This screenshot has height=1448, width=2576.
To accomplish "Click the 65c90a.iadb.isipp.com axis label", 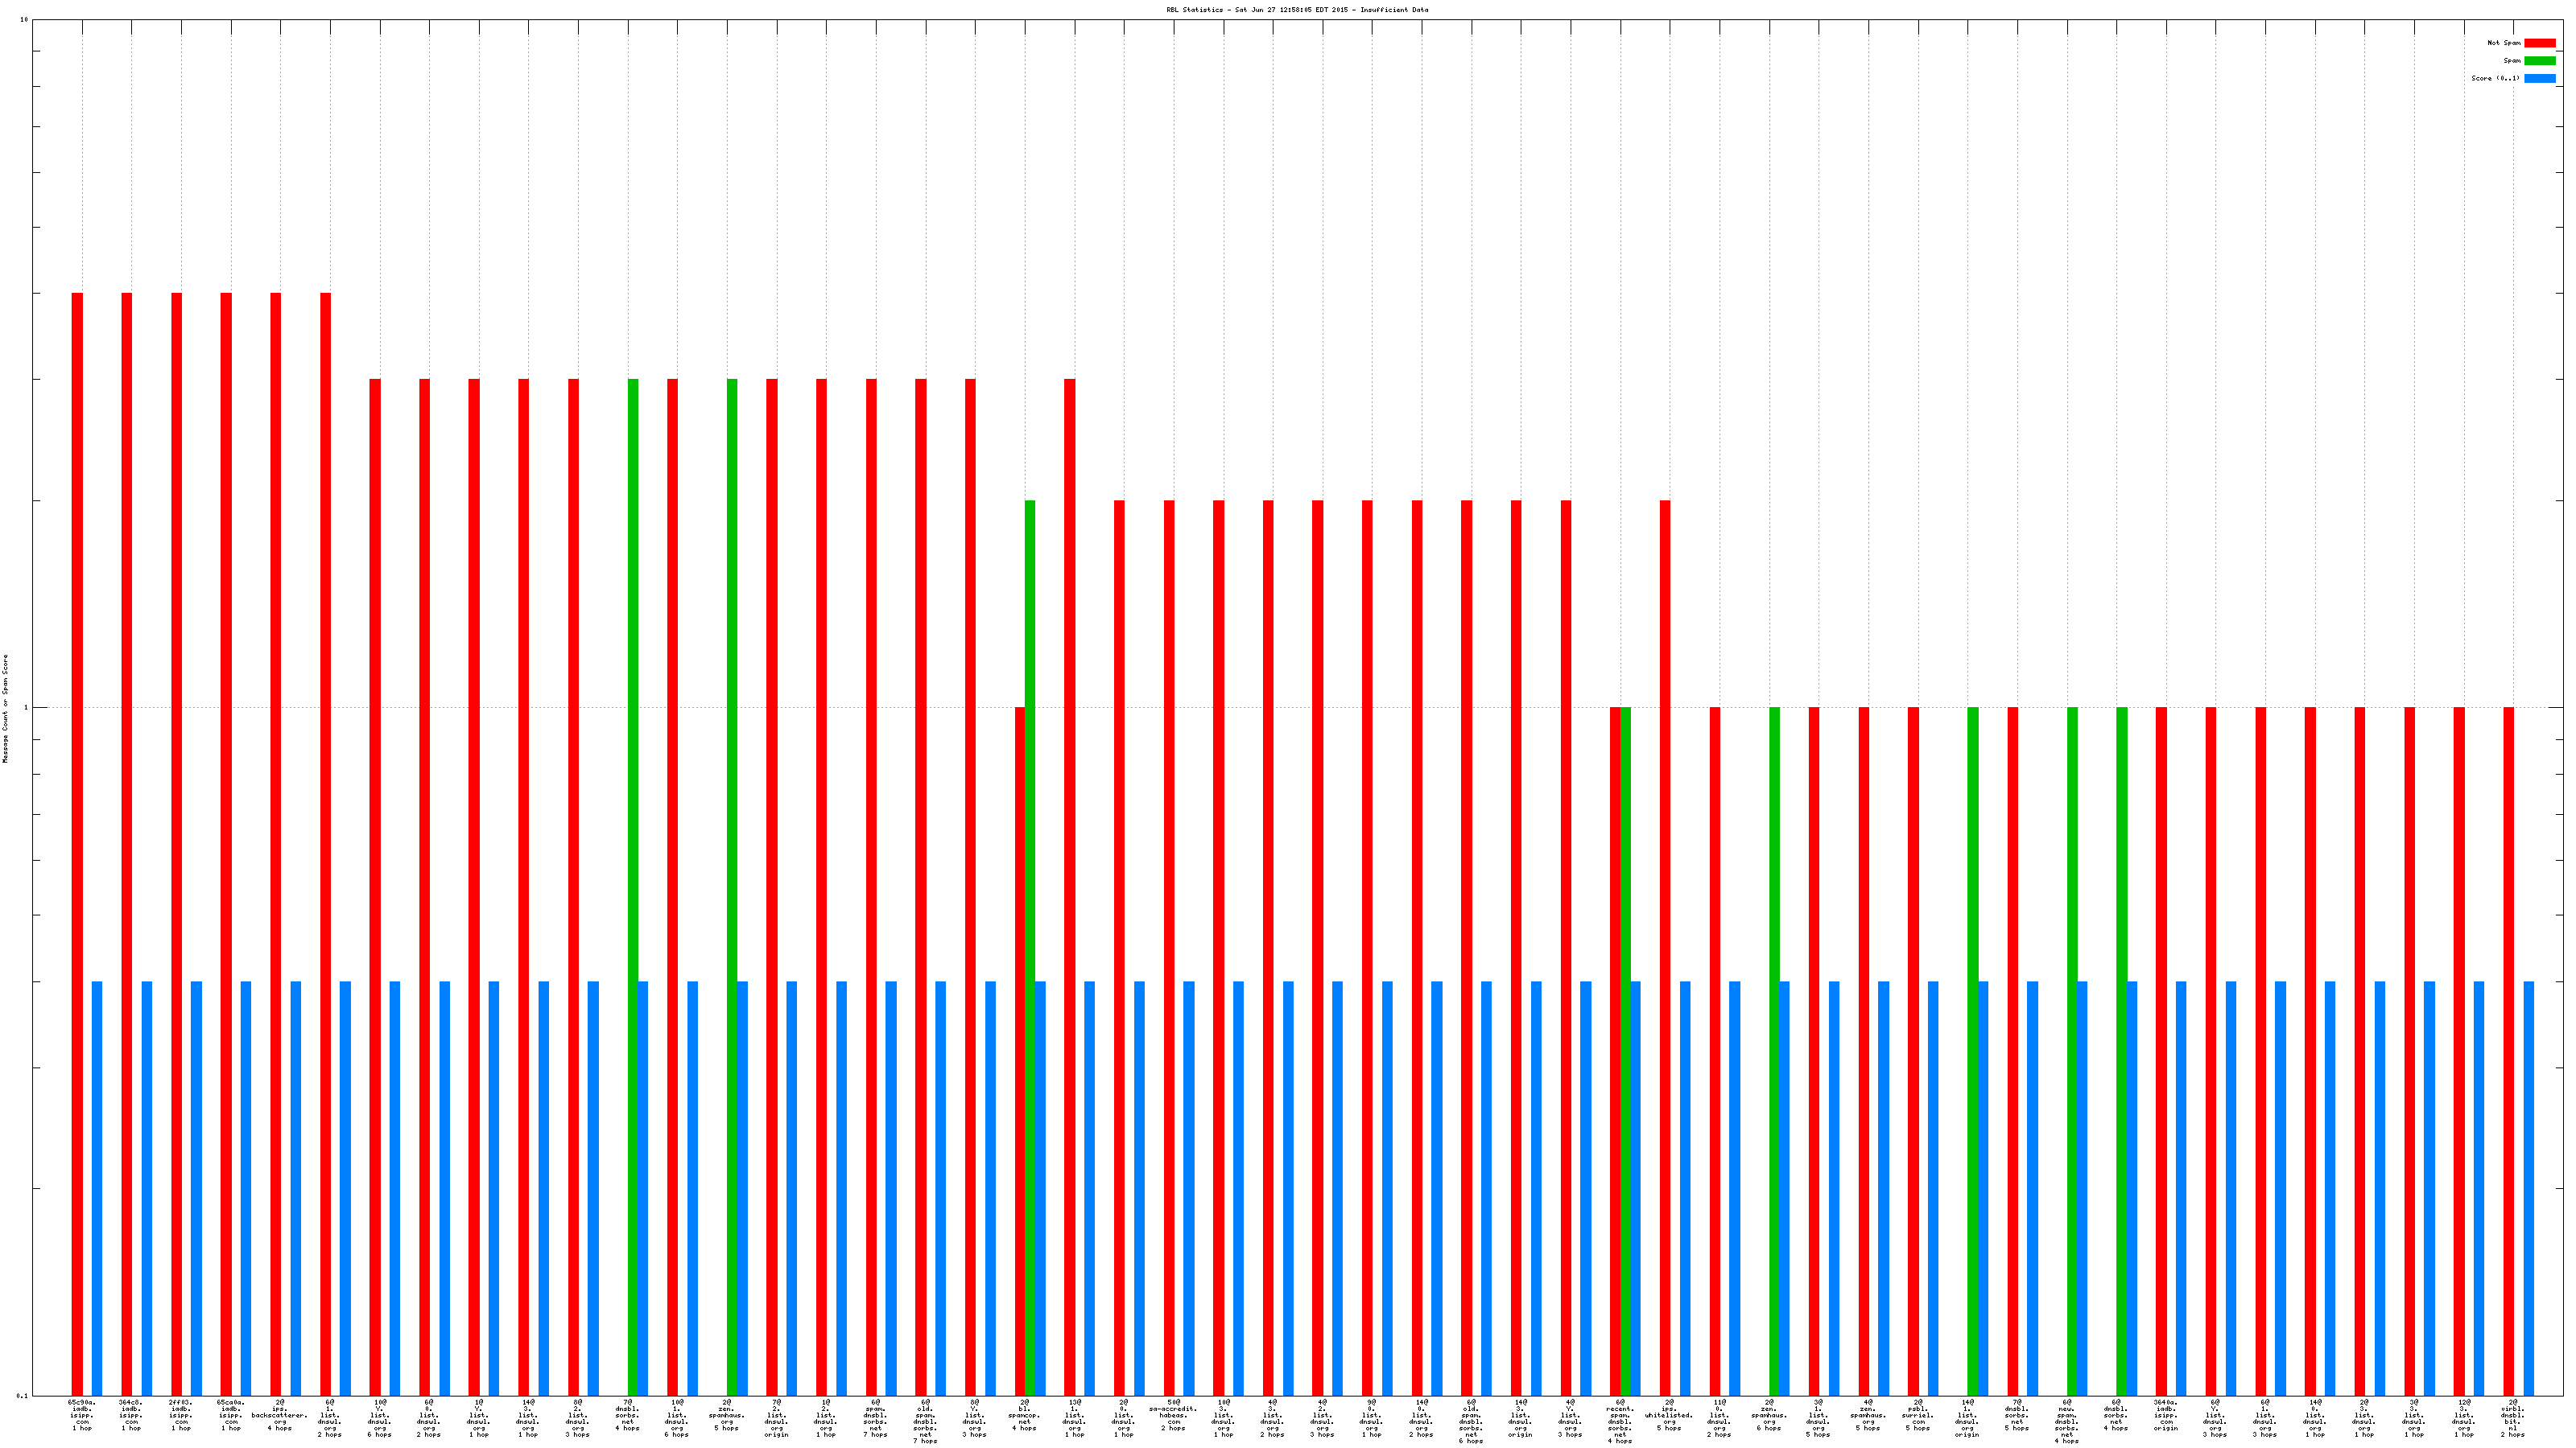I will 82,1415.
